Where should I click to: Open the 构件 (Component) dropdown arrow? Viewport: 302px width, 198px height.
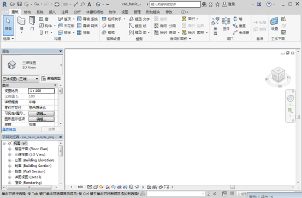[x=55, y=26]
